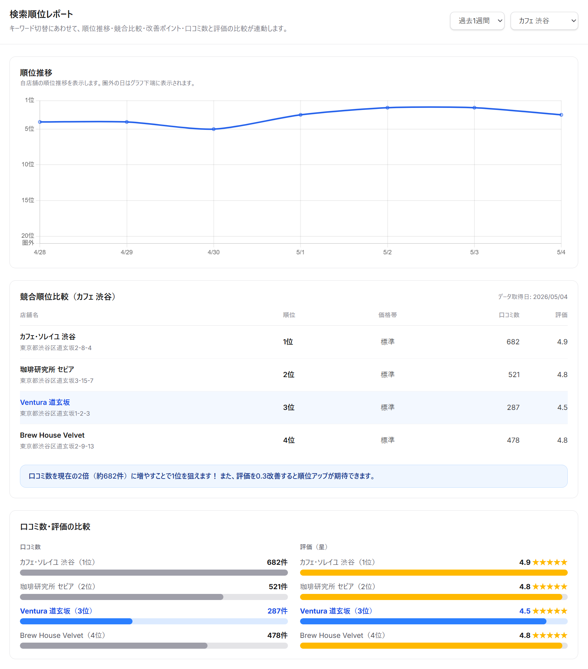The height and width of the screenshot is (669, 588).
Task: Click star icons for Brew House Velvet rating
Action: pos(550,636)
